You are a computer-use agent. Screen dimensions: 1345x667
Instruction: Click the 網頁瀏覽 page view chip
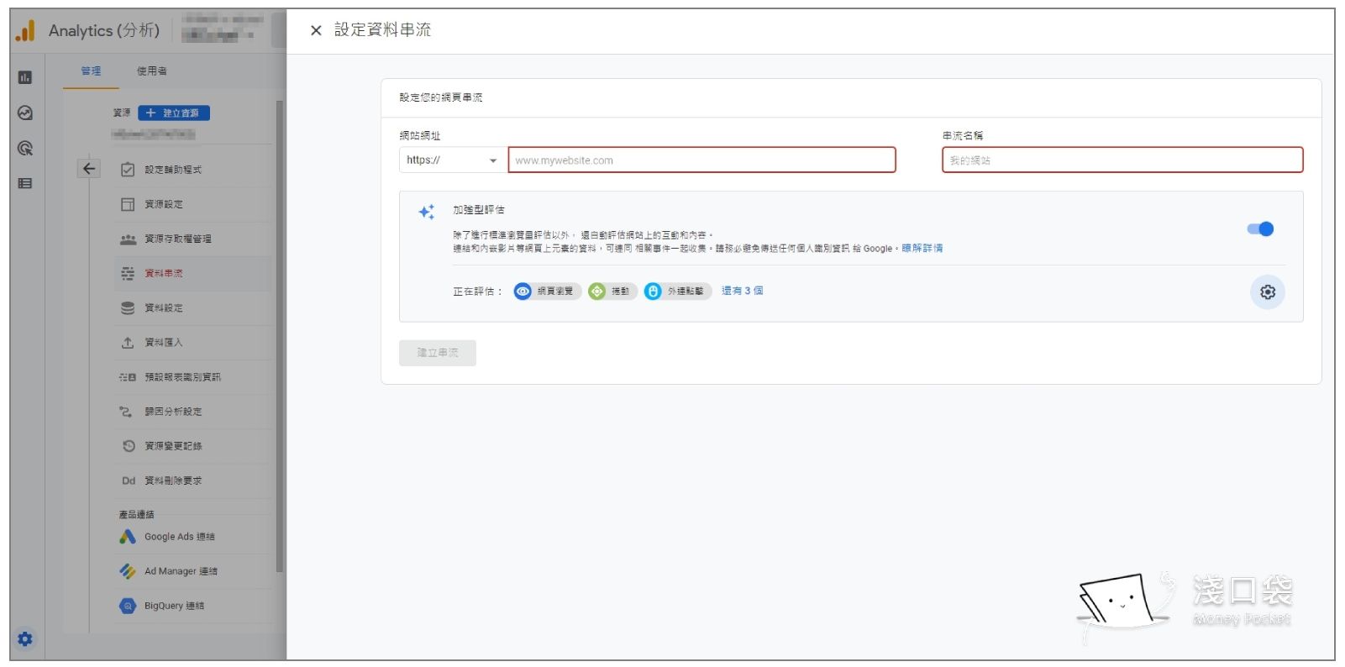(547, 291)
